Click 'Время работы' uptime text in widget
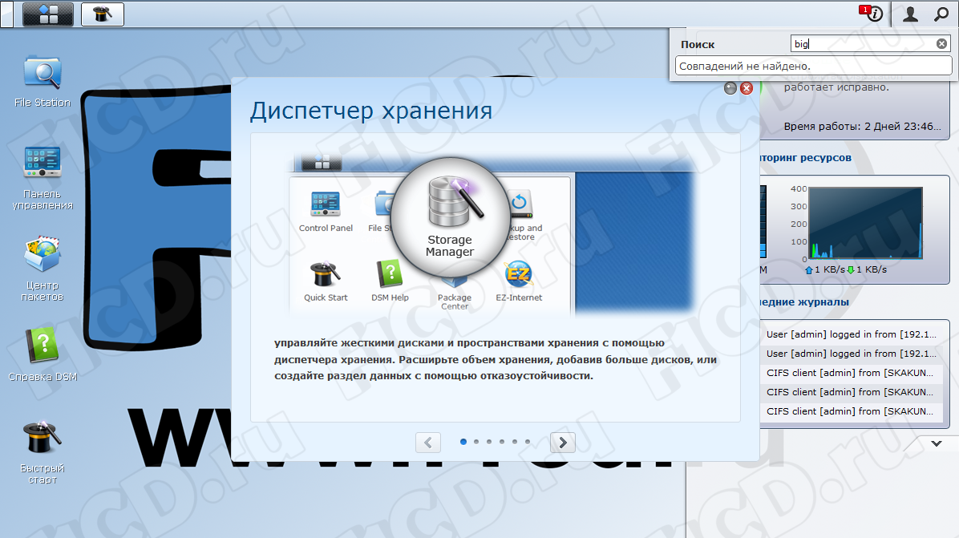This screenshot has width=959, height=538. 862,127
